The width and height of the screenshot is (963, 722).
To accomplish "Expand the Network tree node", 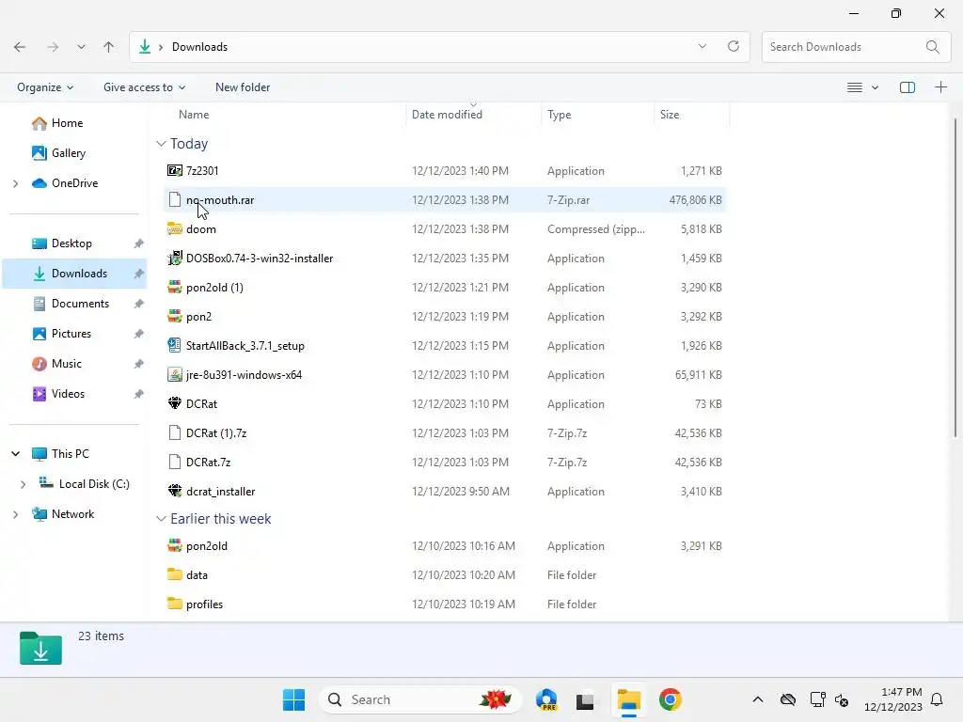I will [16, 514].
